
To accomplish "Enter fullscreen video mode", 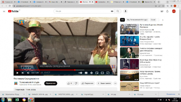I will tap(113, 73).
